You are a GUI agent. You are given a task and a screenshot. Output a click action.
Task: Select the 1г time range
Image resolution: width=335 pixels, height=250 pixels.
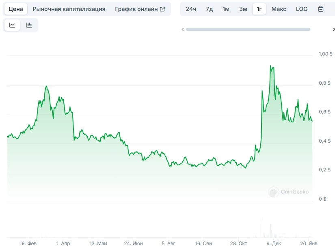[259, 9]
